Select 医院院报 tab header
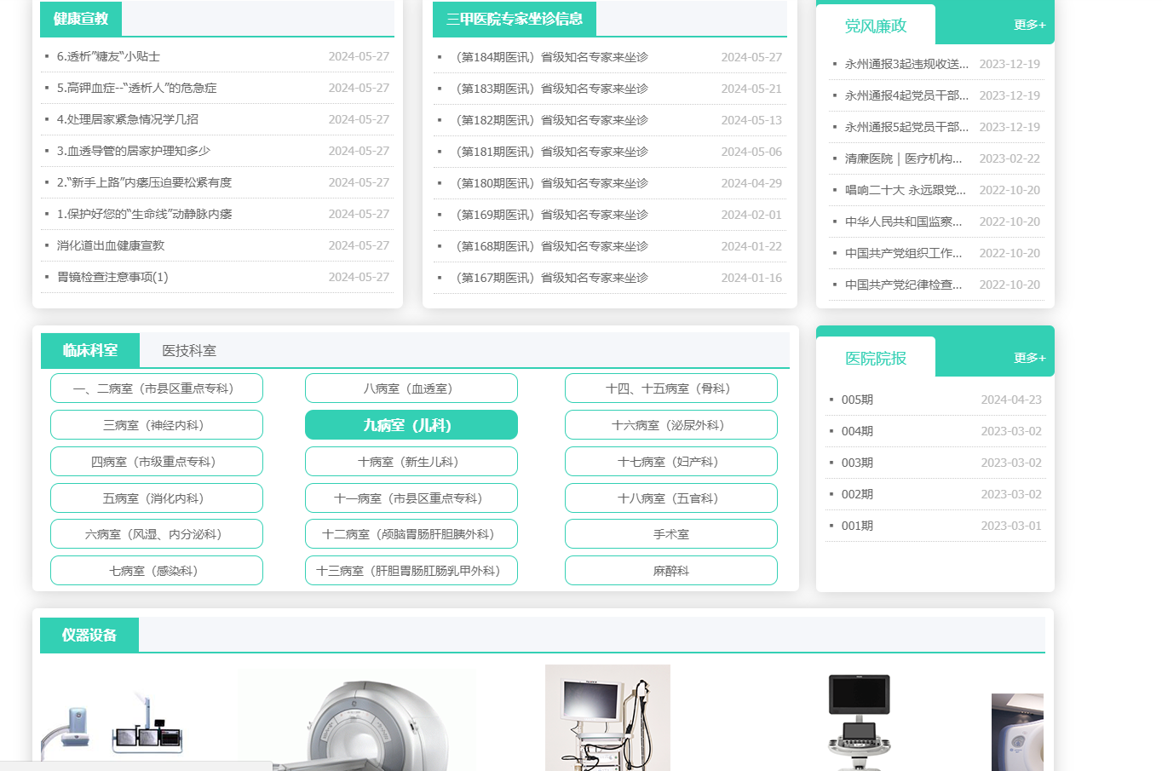Image resolution: width=1162 pixels, height=771 pixels. (x=876, y=359)
